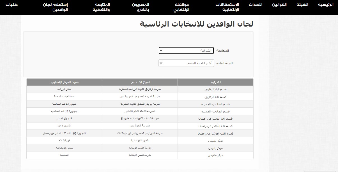The image size is (338, 172).
Task: Click the heading لجان الوافدين للإنتخابات الرئاسية
Action: 196,24
